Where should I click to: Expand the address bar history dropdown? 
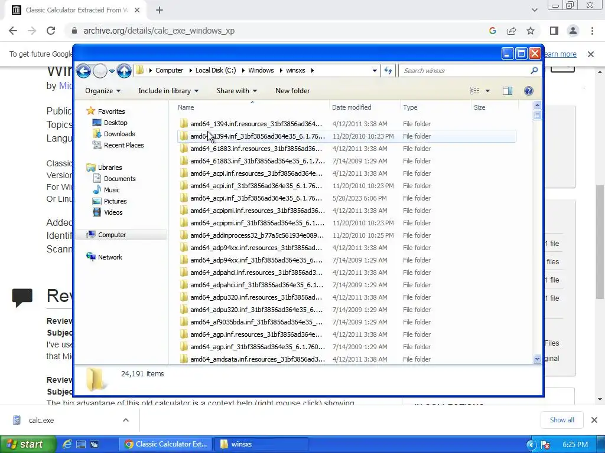point(374,71)
